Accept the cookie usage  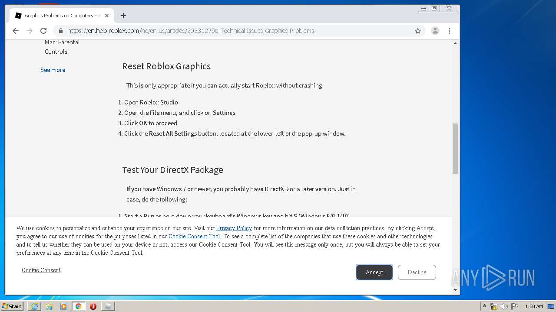click(374, 272)
